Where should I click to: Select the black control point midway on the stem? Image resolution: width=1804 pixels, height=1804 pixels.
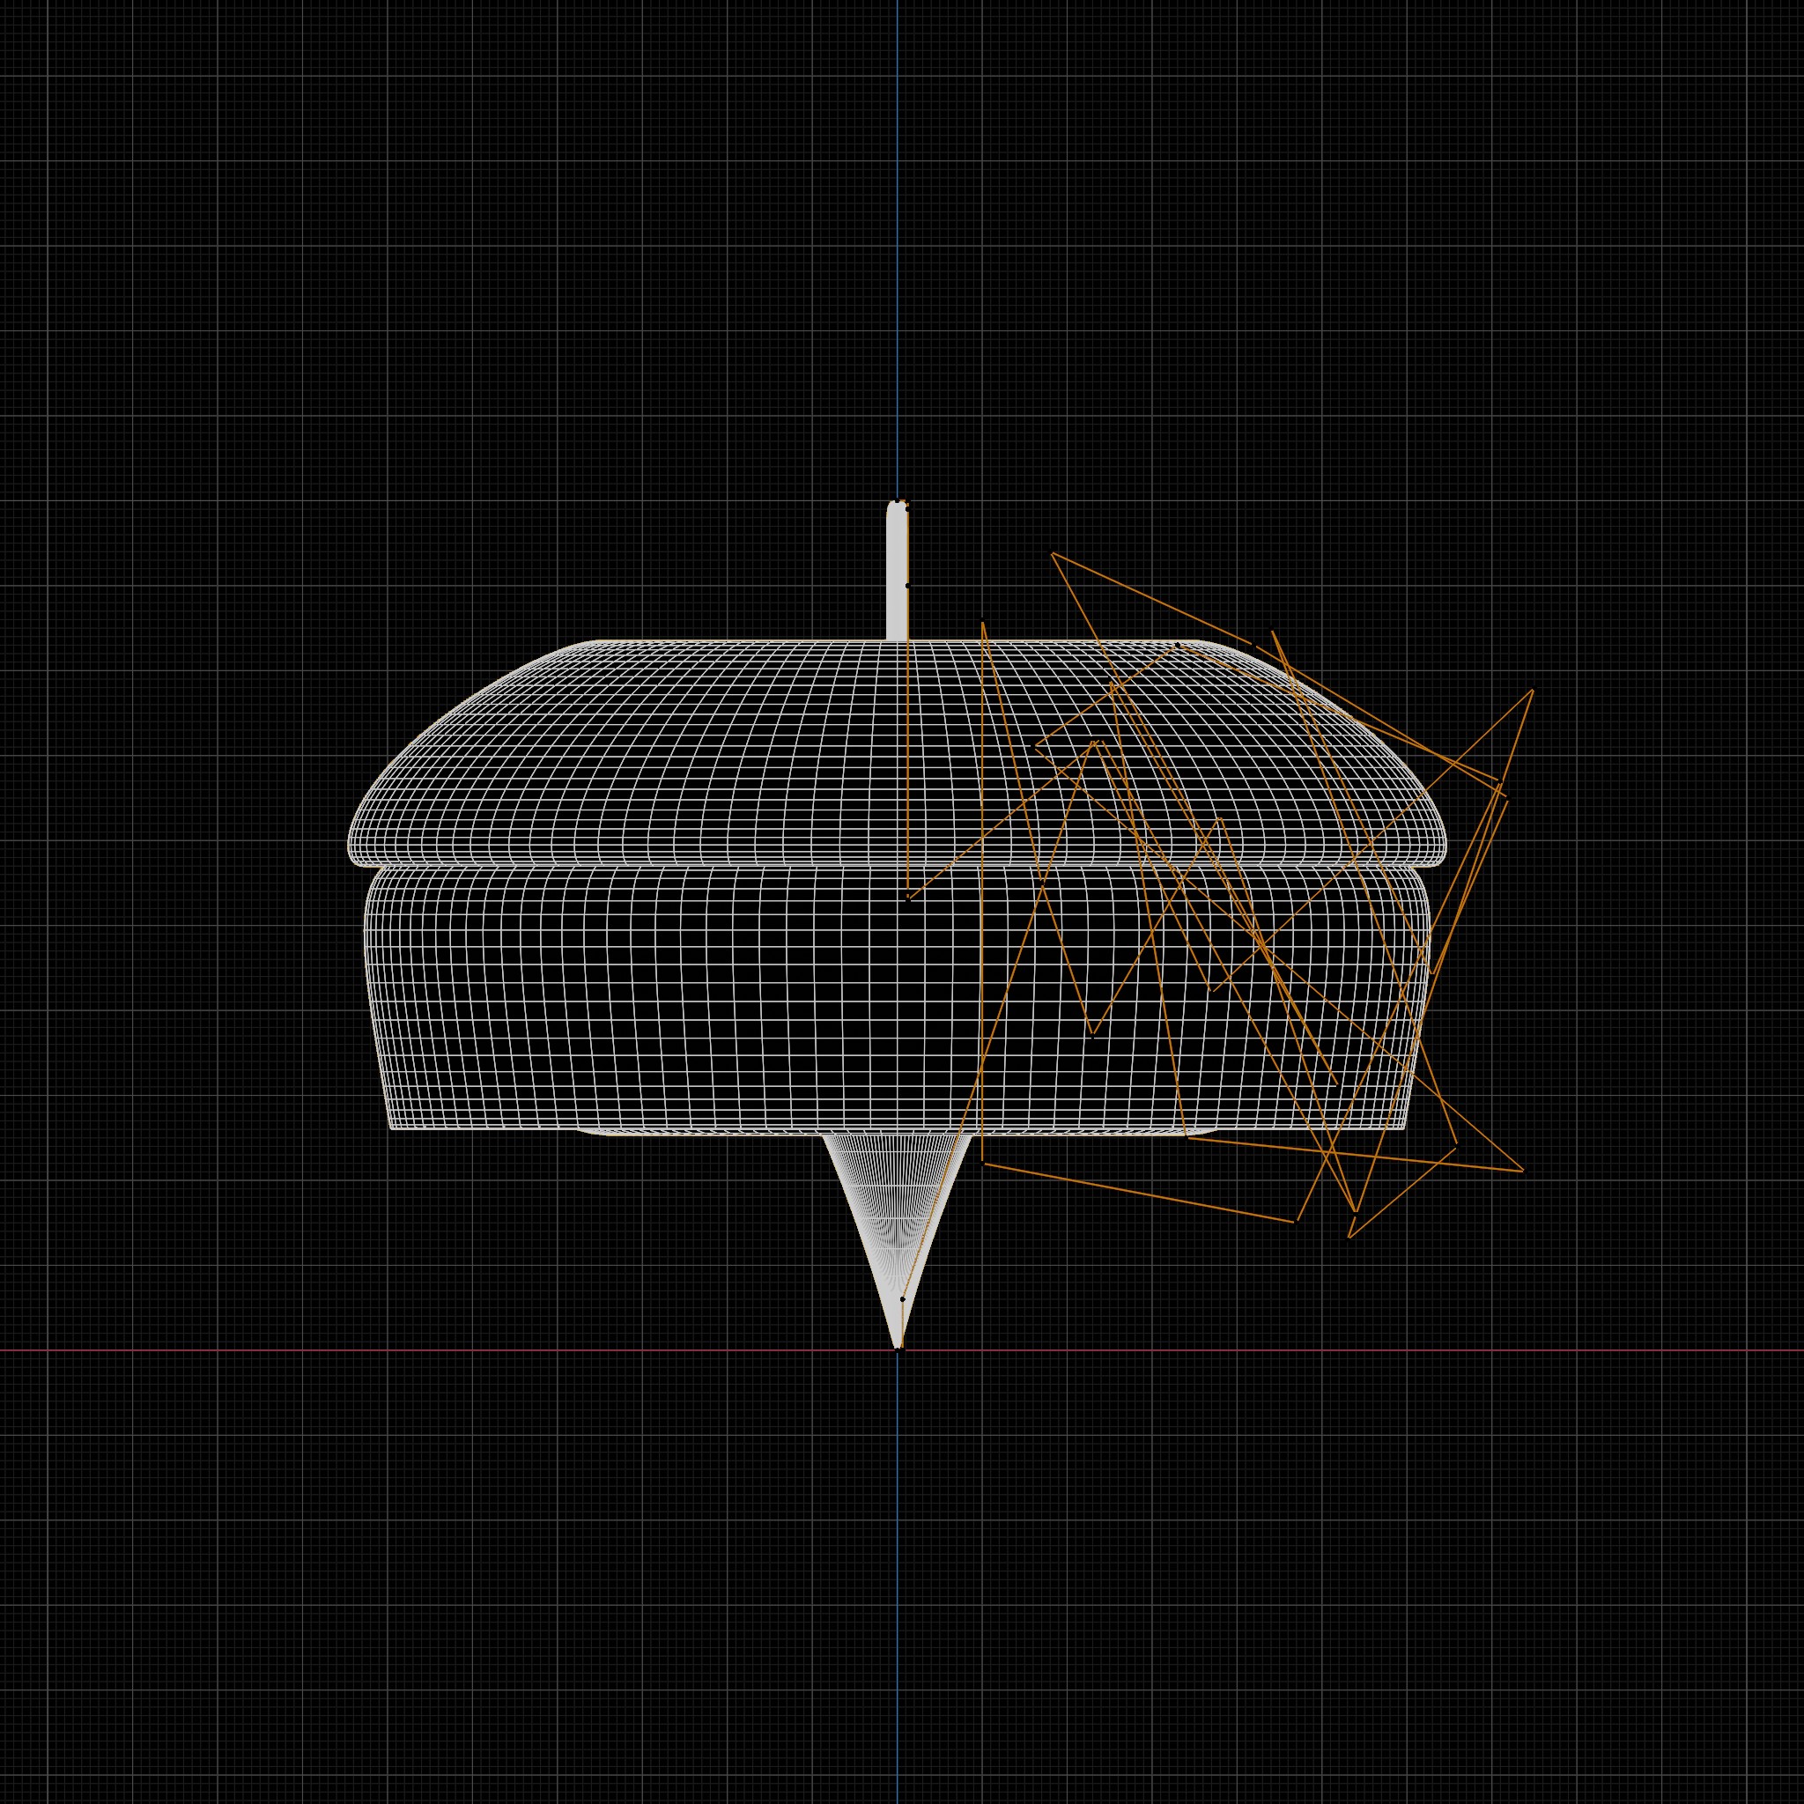click(x=907, y=586)
